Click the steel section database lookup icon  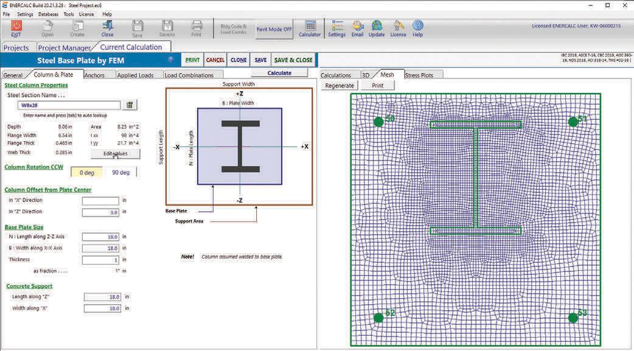pyautogui.click(x=130, y=105)
